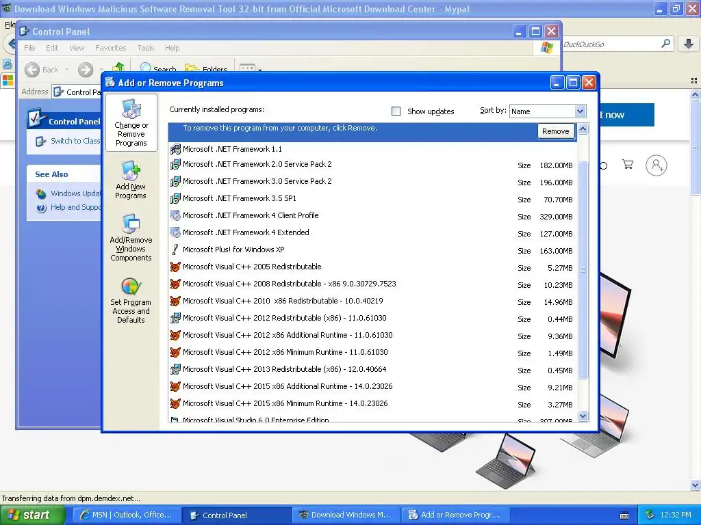Click the Folders button in Control Panel toolbar

(x=206, y=69)
